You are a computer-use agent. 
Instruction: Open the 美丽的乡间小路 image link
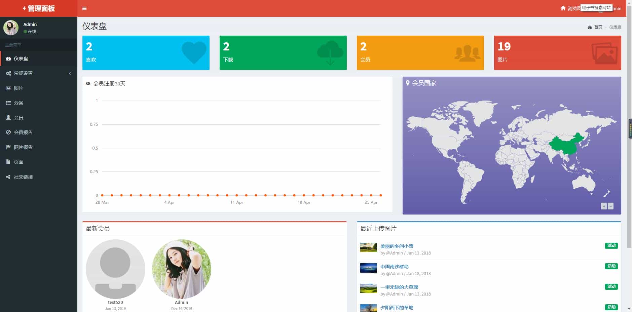click(397, 246)
